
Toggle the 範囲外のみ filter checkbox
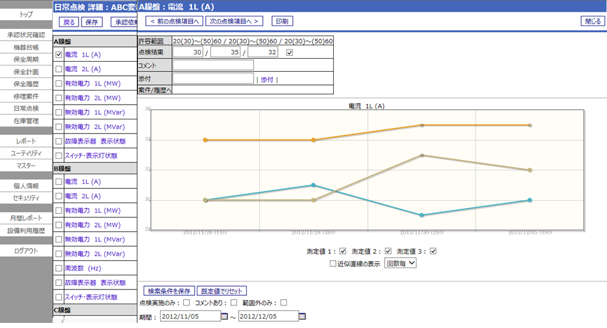click(283, 303)
